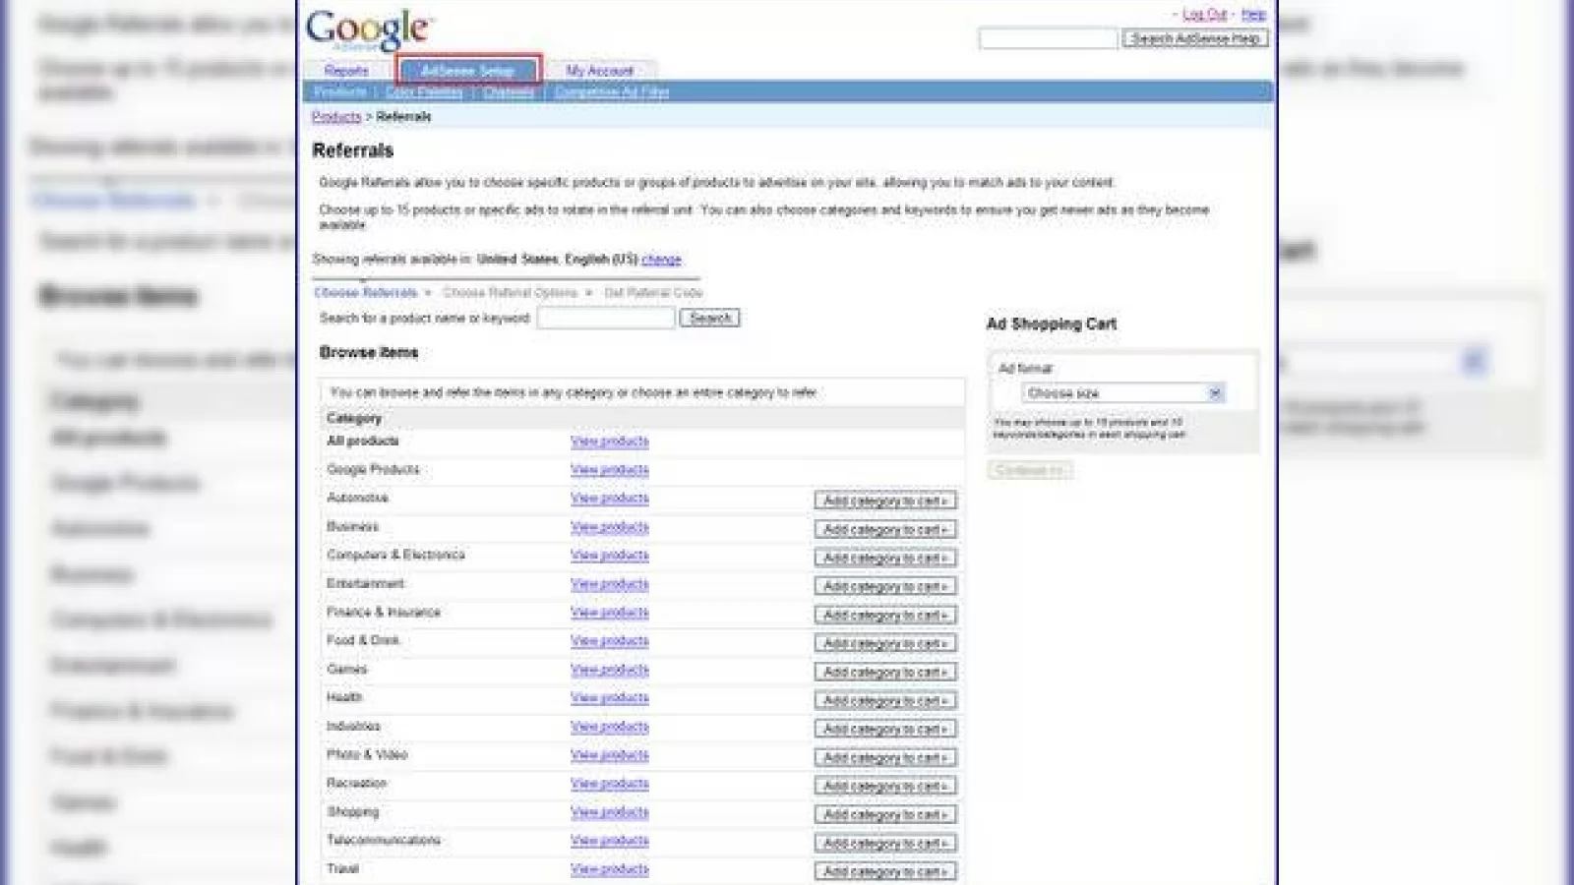Focus the AdSense Help search field
The image size is (1574, 885).
pyautogui.click(x=1048, y=38)
